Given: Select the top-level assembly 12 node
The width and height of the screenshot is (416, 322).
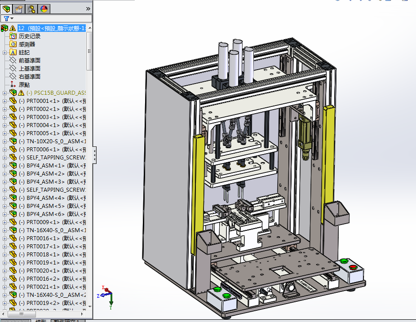Looking at the screenshot, I should click(x=49, y=28).
